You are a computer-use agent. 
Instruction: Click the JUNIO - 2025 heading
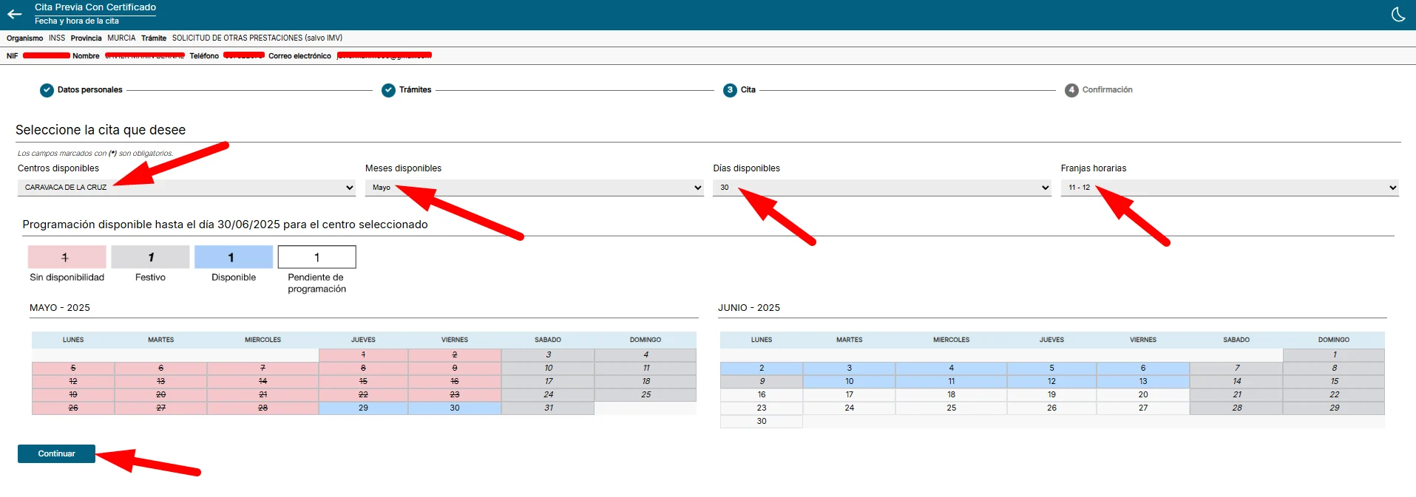749,308
